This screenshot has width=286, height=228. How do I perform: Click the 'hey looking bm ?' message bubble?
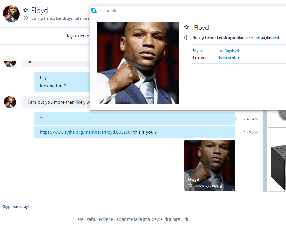click(x=62, y=81)
